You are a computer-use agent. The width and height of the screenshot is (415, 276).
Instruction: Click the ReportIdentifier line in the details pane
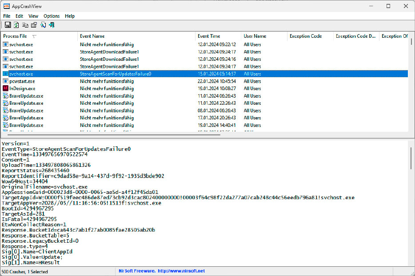[x=83, y=176]
